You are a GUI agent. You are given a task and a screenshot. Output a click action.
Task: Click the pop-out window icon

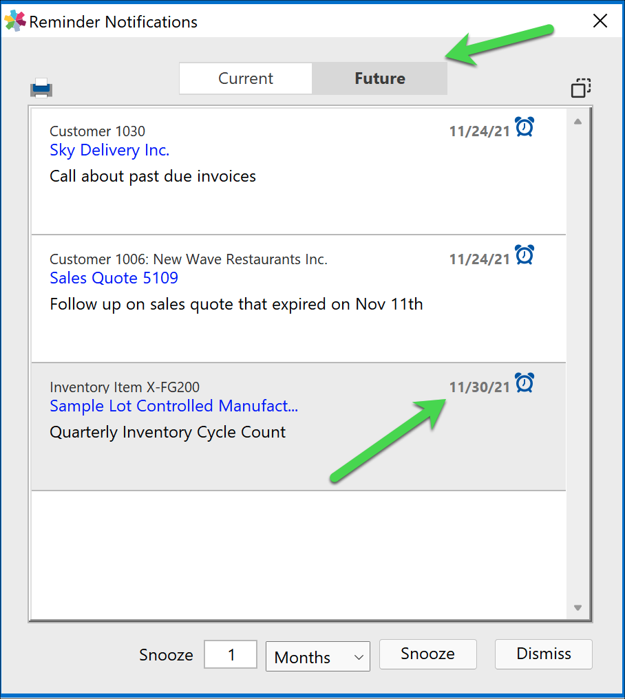point(580,87)
